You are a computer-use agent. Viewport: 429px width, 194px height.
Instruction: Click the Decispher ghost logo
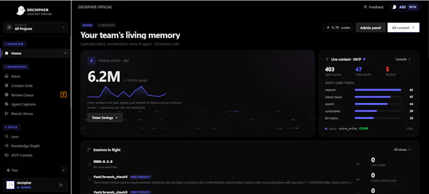(20, 11)
